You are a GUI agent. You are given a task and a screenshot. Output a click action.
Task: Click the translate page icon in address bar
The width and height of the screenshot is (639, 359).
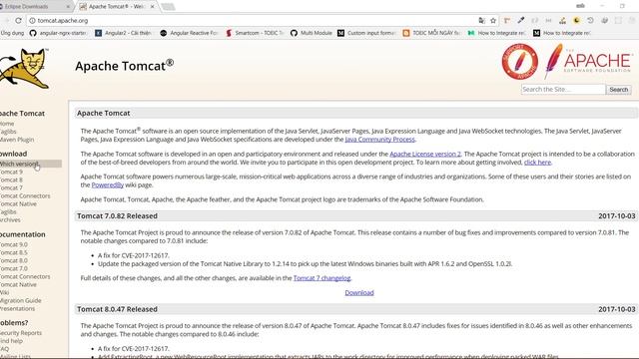481,20
